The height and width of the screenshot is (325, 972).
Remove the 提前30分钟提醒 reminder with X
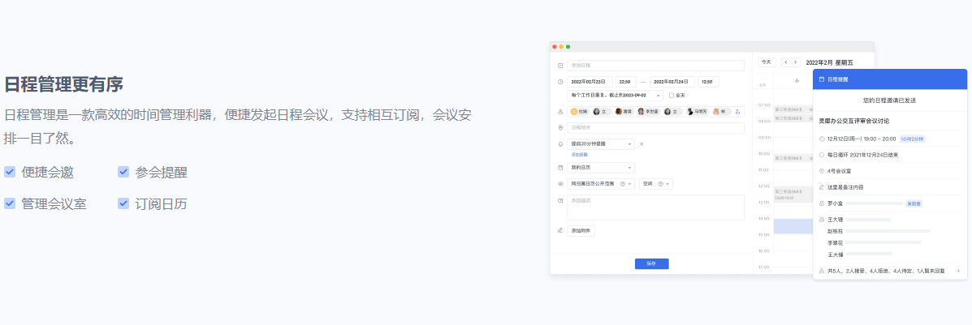click(642, 144)
